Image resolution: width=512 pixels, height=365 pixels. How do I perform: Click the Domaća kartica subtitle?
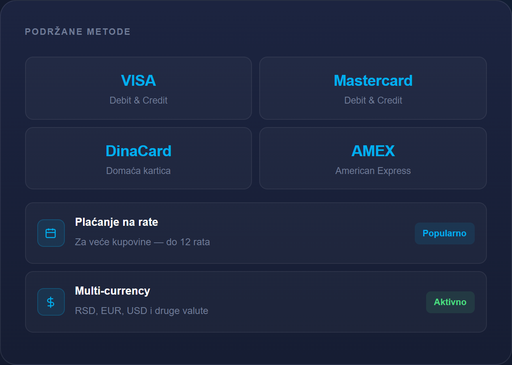139,171
